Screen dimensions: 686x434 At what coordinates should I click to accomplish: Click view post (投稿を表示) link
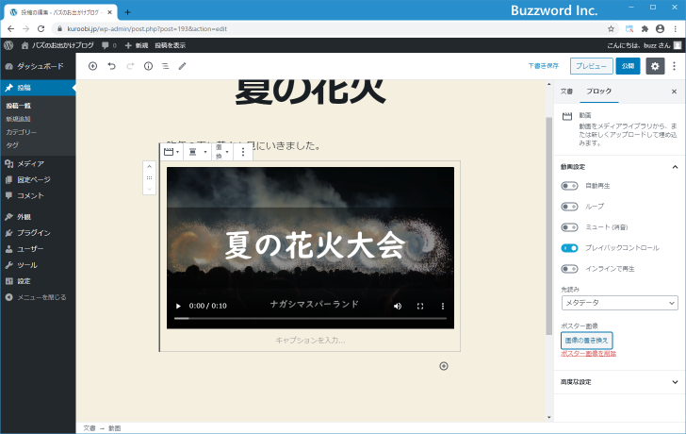point(171,45)
